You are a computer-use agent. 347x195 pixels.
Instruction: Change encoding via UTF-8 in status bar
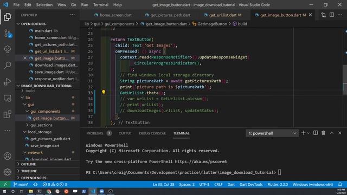(x=204, y=184)
